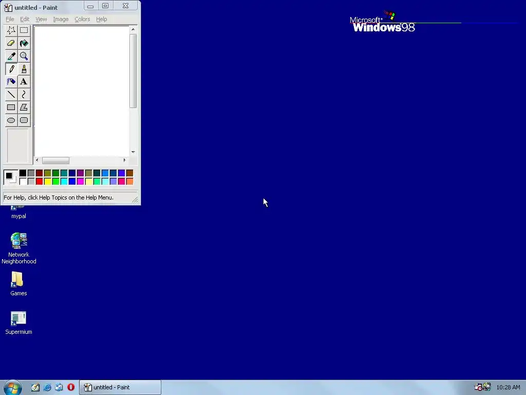Select the rectangular Select tool
Screen dimensions: 526x395
[24, 30]
